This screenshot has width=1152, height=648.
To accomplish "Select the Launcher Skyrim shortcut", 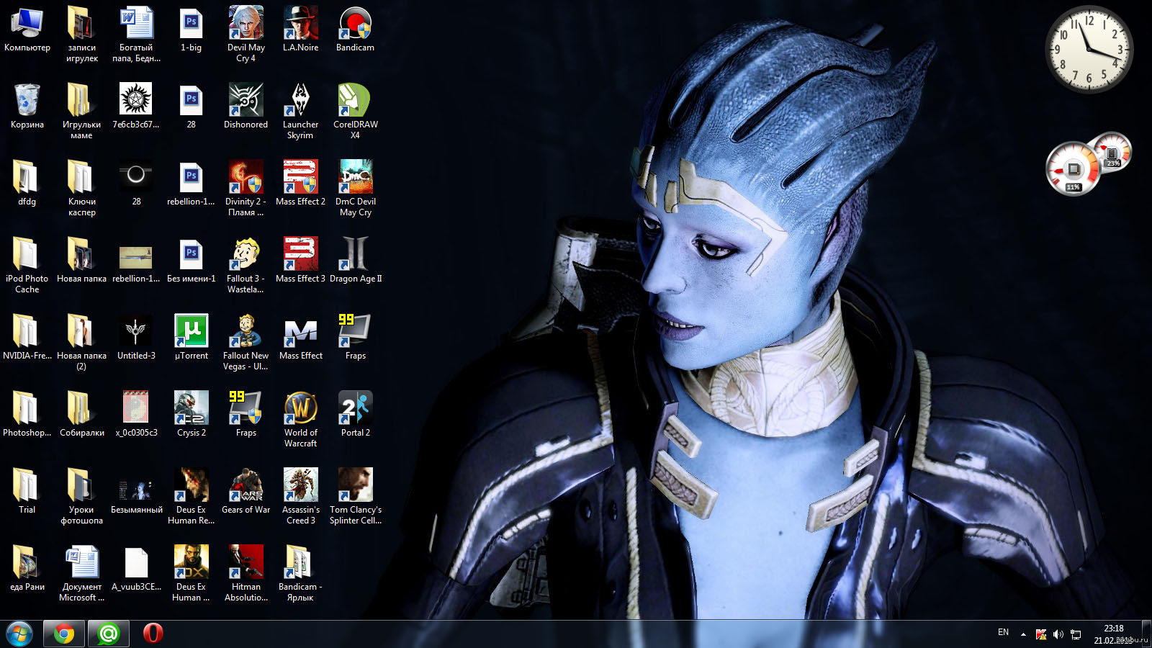I will pyautogui.click(x=301, y=111).
